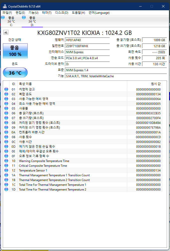
Task: Click status orb for 예기치 않은 전원 손실 횟수
Action: click(x=6, y=146)
